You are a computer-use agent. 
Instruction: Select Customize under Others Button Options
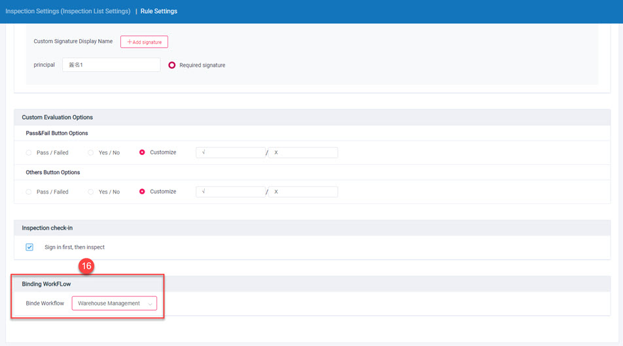tap(142, 192)
